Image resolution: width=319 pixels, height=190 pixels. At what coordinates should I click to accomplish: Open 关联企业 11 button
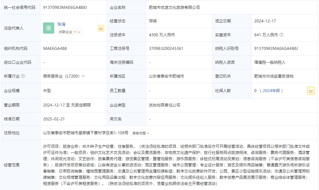(70, 32)
